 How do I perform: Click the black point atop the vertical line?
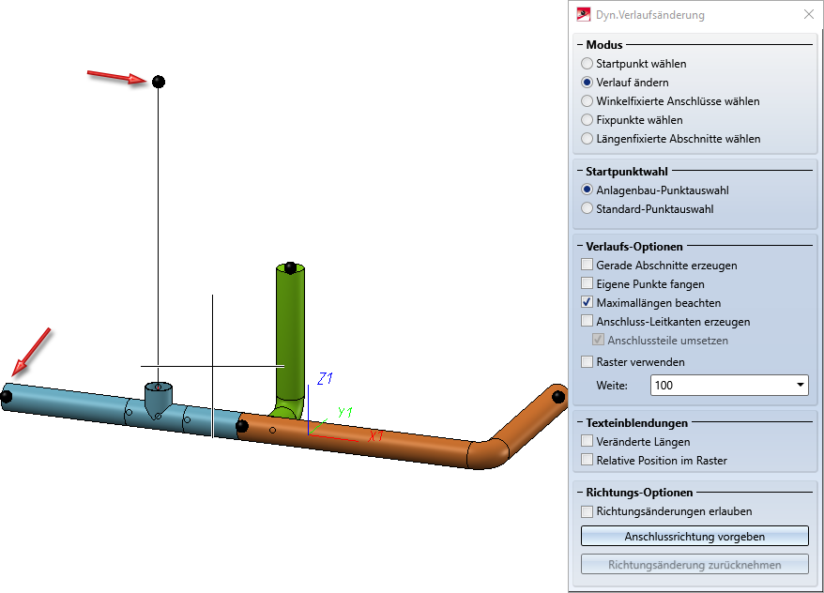[159, 82]
